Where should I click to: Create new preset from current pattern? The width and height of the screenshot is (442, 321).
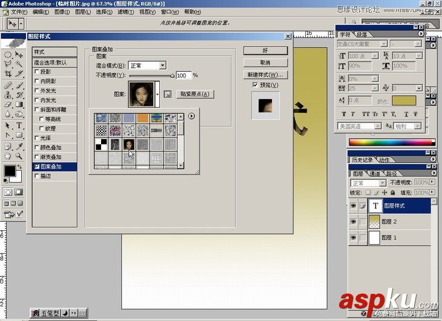[x=168, y=94]
